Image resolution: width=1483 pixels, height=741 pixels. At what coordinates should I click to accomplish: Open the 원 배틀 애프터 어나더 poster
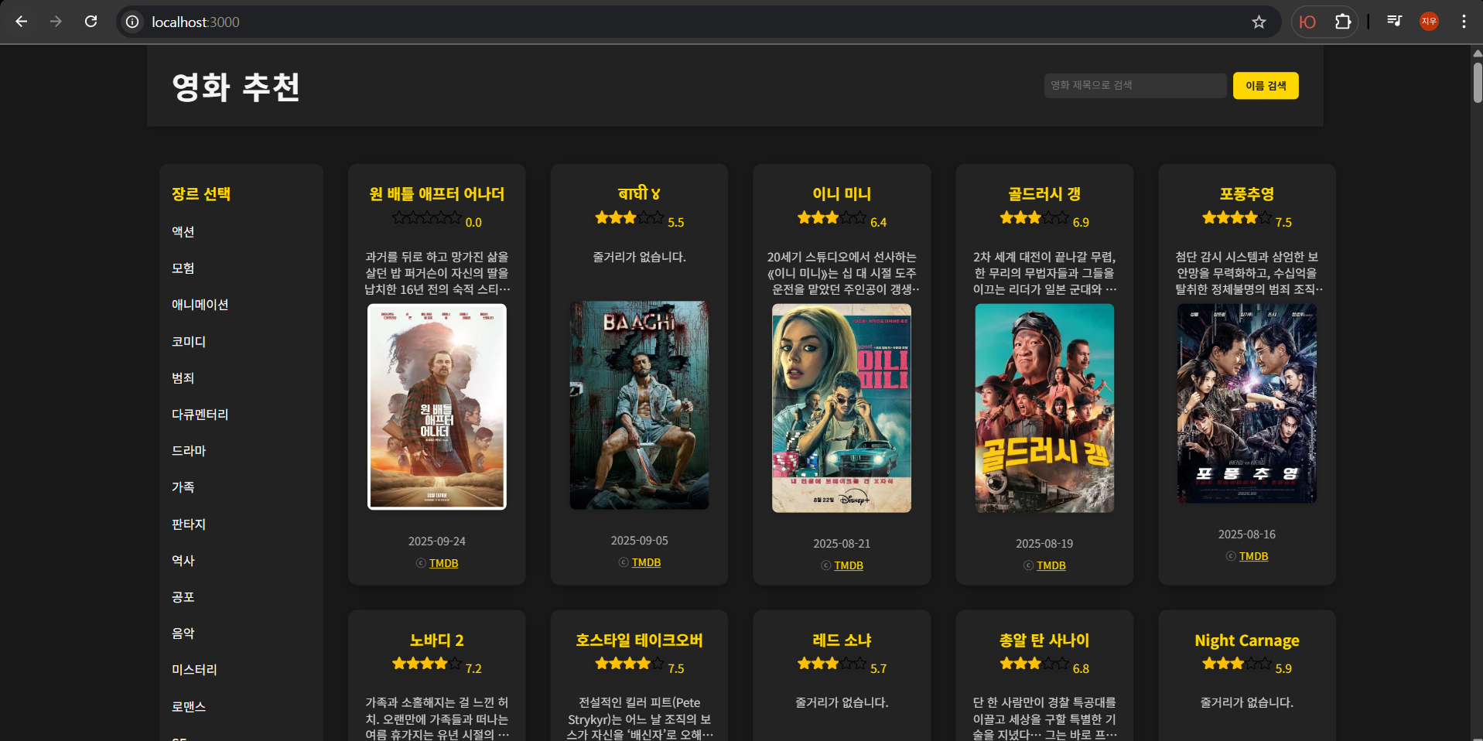click(437, 407)
